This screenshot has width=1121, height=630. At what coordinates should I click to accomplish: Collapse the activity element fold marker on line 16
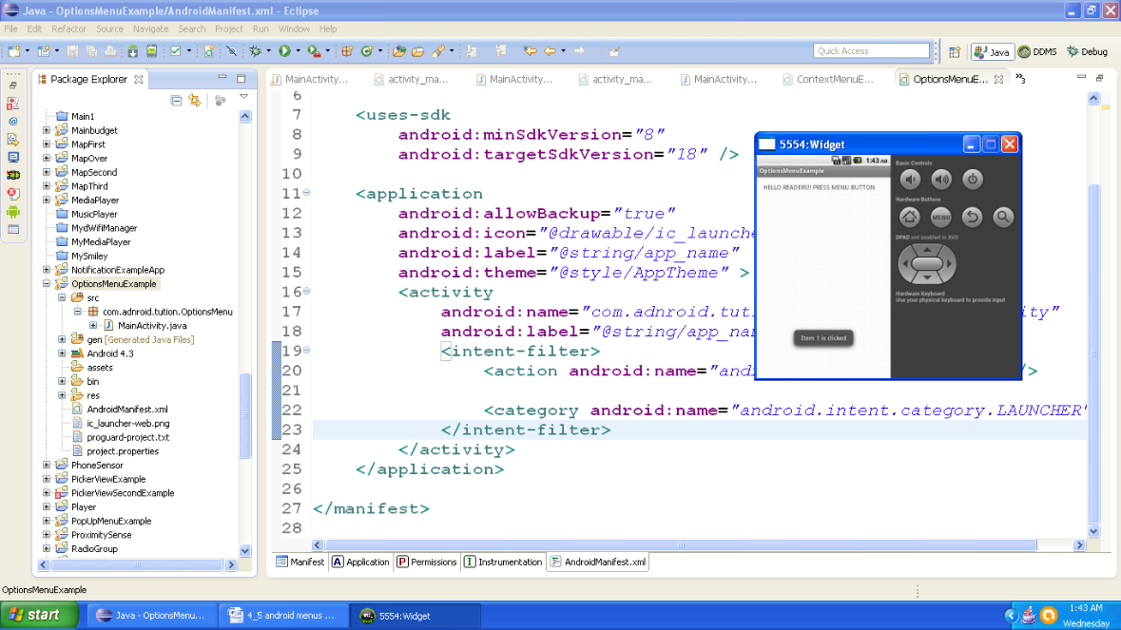point(307,291)
